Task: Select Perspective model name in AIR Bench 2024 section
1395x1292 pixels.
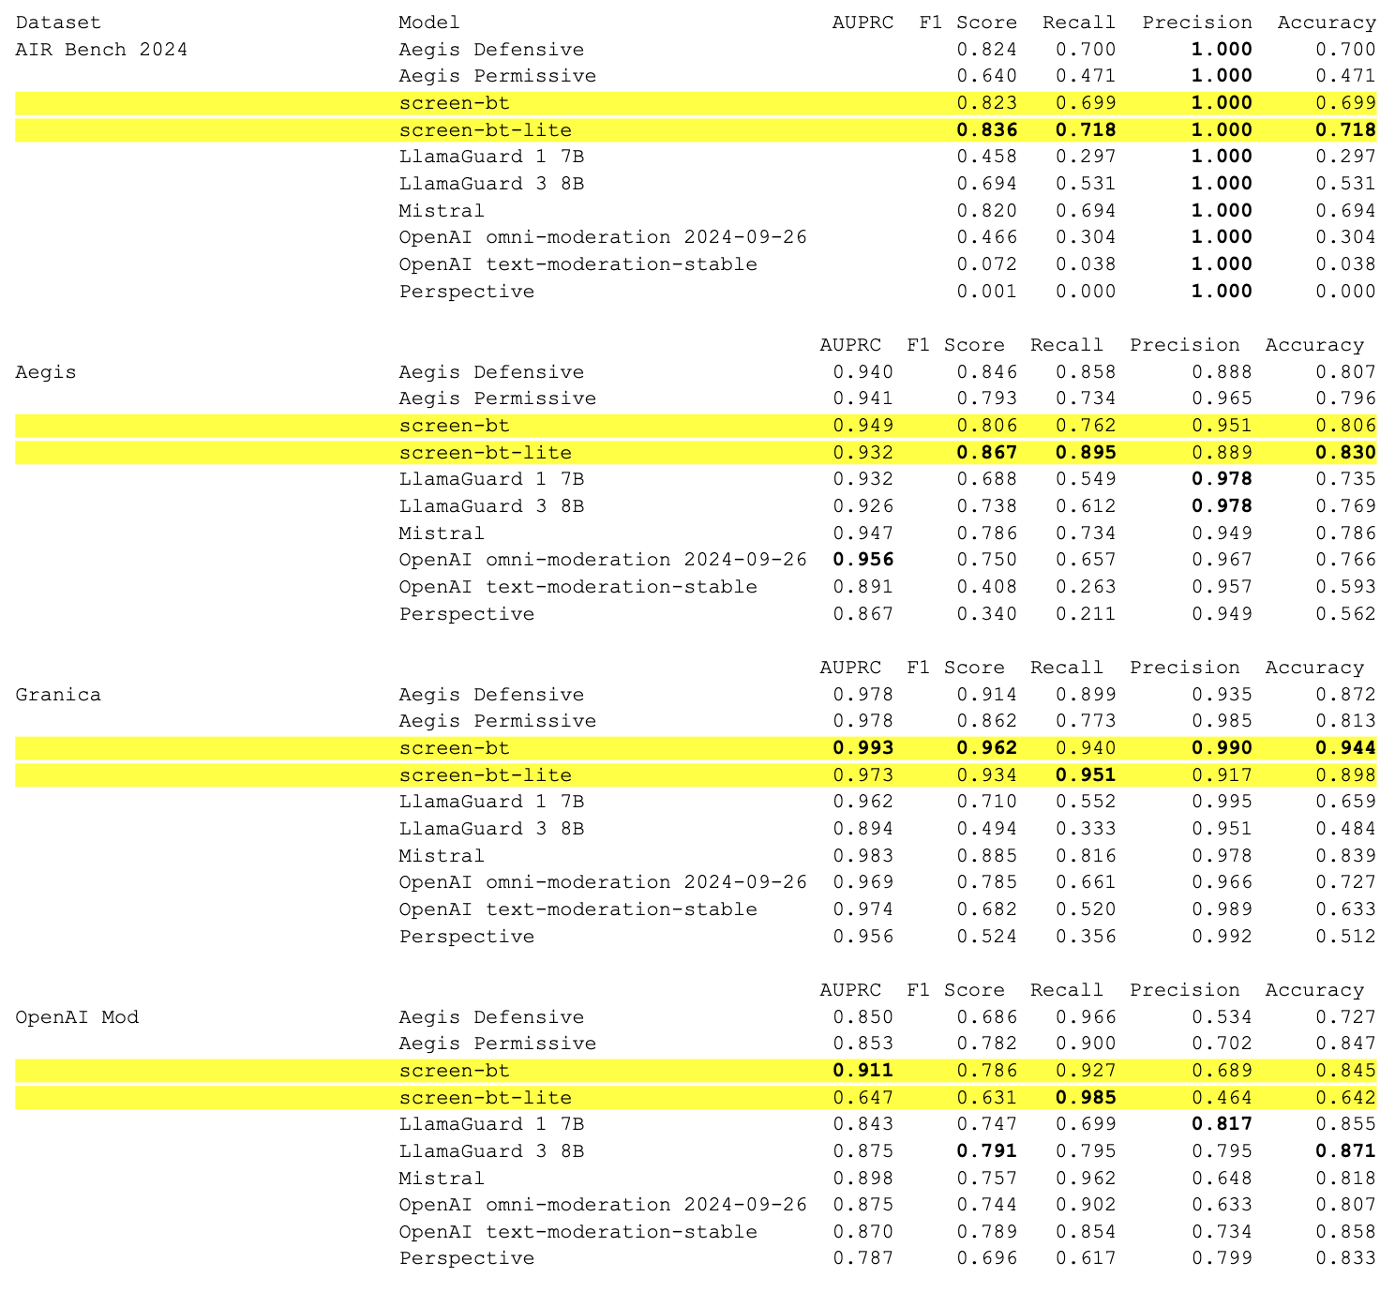Action: point(466,292)
